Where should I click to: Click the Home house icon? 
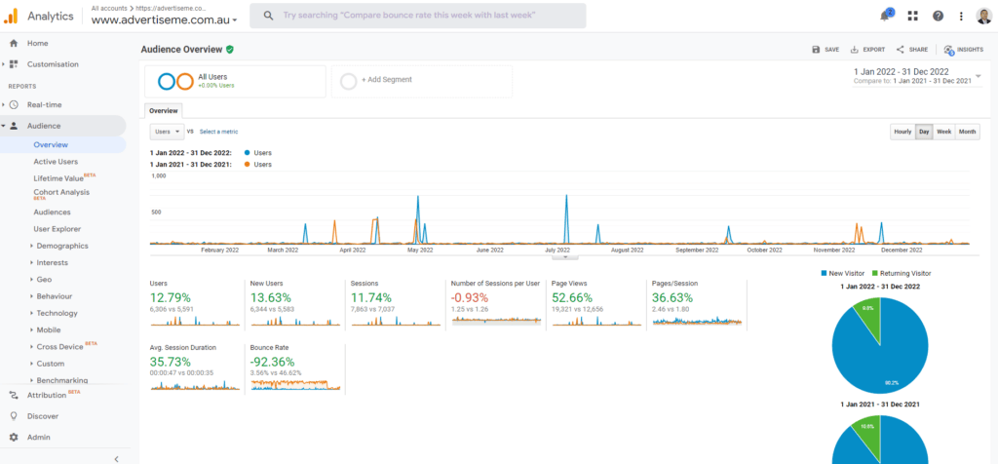point(14,43)
